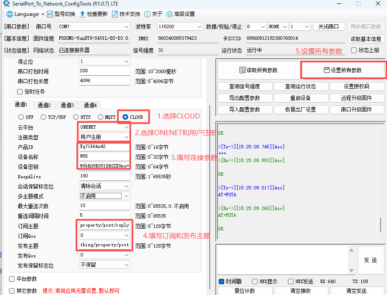The width and height of the screenshot is (387, 295).
Task: Expand the parity NONE dropdown
Action: (285, 27)
